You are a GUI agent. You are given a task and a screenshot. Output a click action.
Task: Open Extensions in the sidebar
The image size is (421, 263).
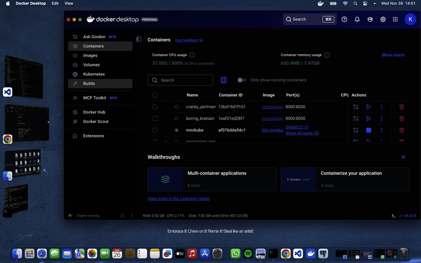click(100, 136)
